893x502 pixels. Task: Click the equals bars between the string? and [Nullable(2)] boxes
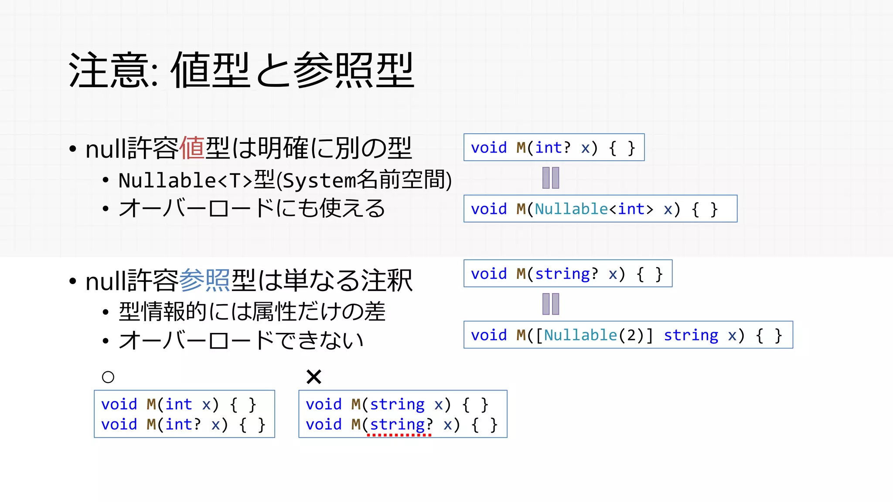click(x=551, y=304)
